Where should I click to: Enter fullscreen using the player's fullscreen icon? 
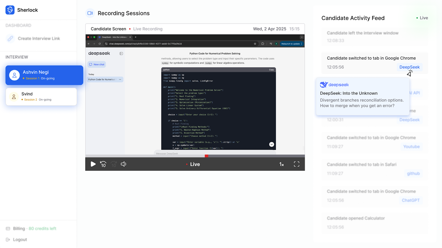pos(296,164)
